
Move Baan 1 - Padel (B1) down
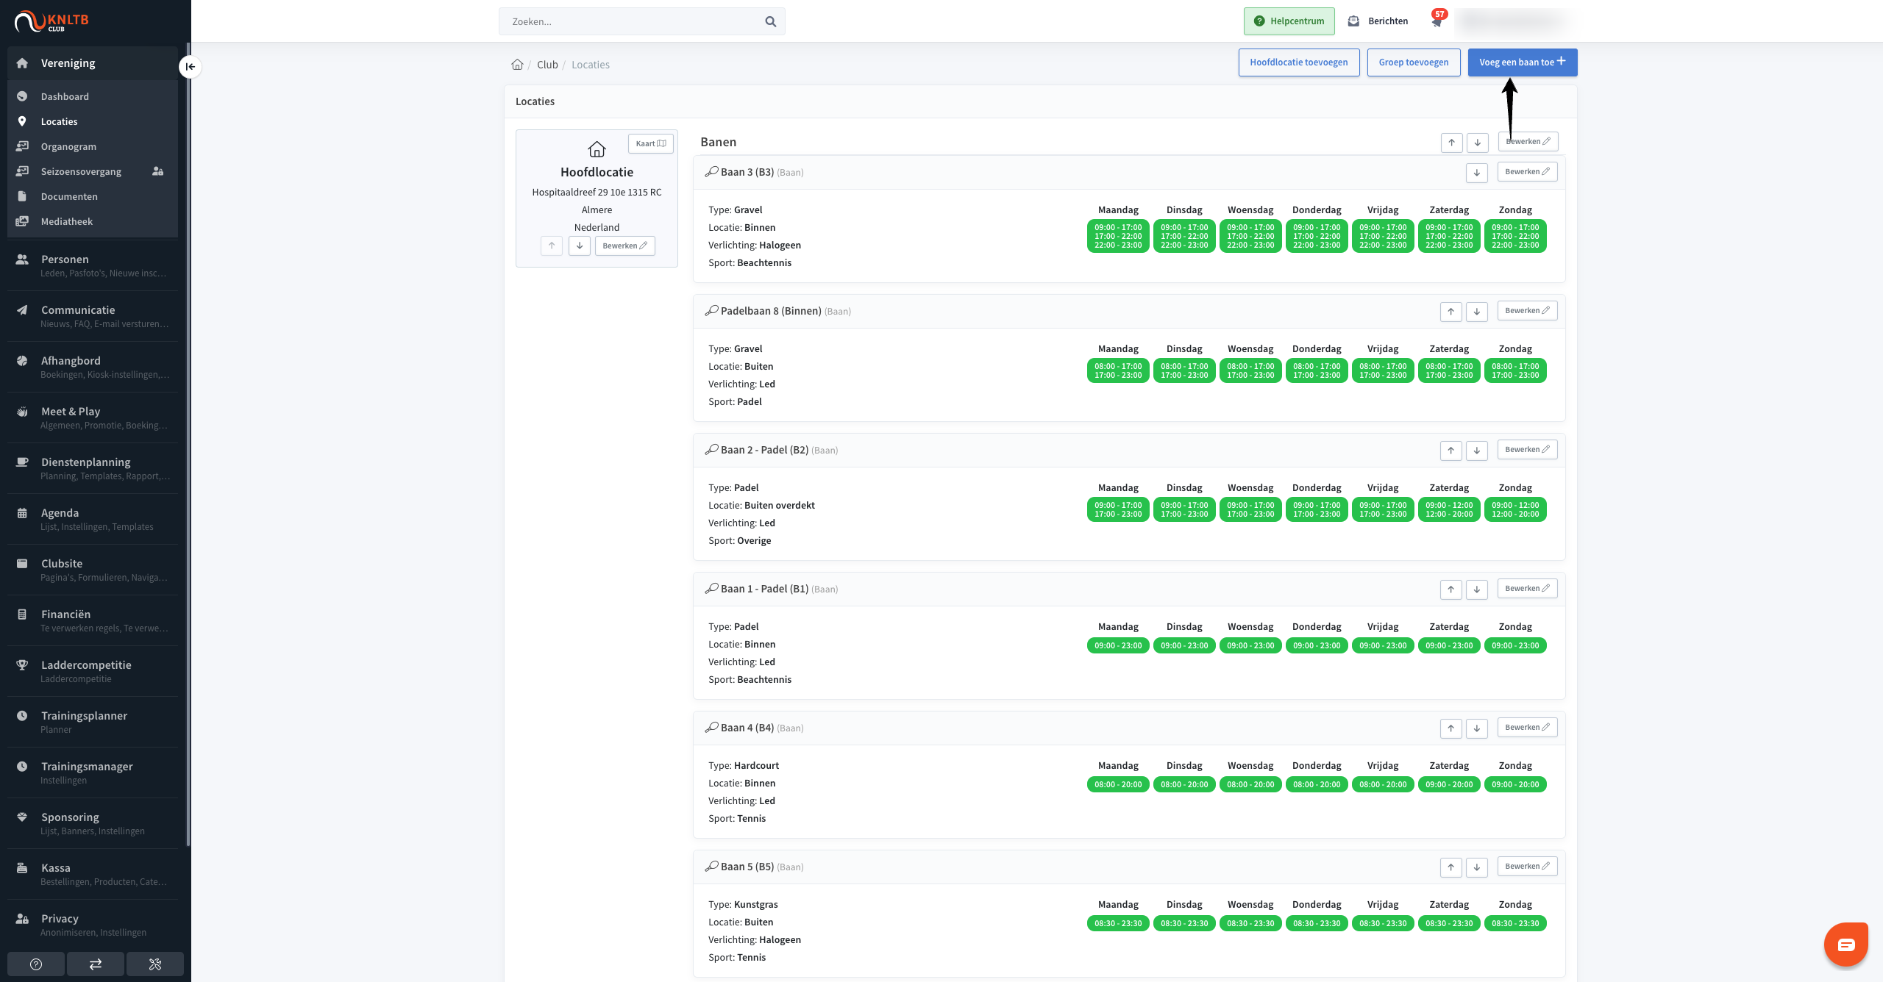[x=1476, y=589]
